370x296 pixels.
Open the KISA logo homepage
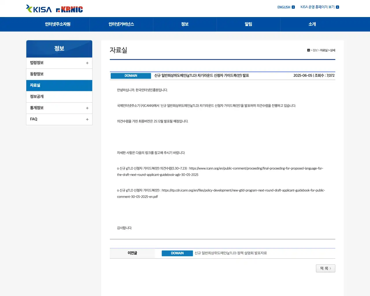[x=39, y=9]
